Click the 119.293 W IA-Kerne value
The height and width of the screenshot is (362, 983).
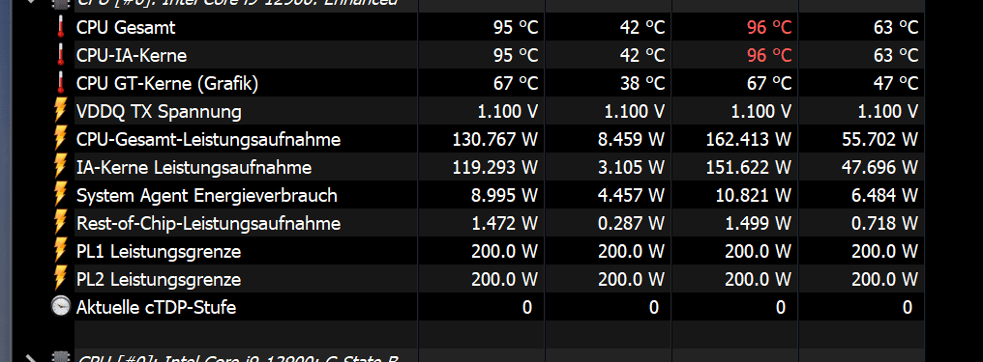[x=495, y=167]
